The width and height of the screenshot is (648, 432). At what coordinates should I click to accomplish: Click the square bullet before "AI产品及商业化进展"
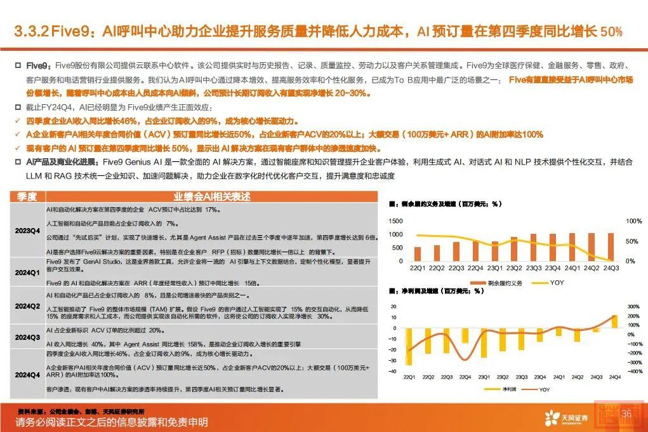[x=18, y=162]
